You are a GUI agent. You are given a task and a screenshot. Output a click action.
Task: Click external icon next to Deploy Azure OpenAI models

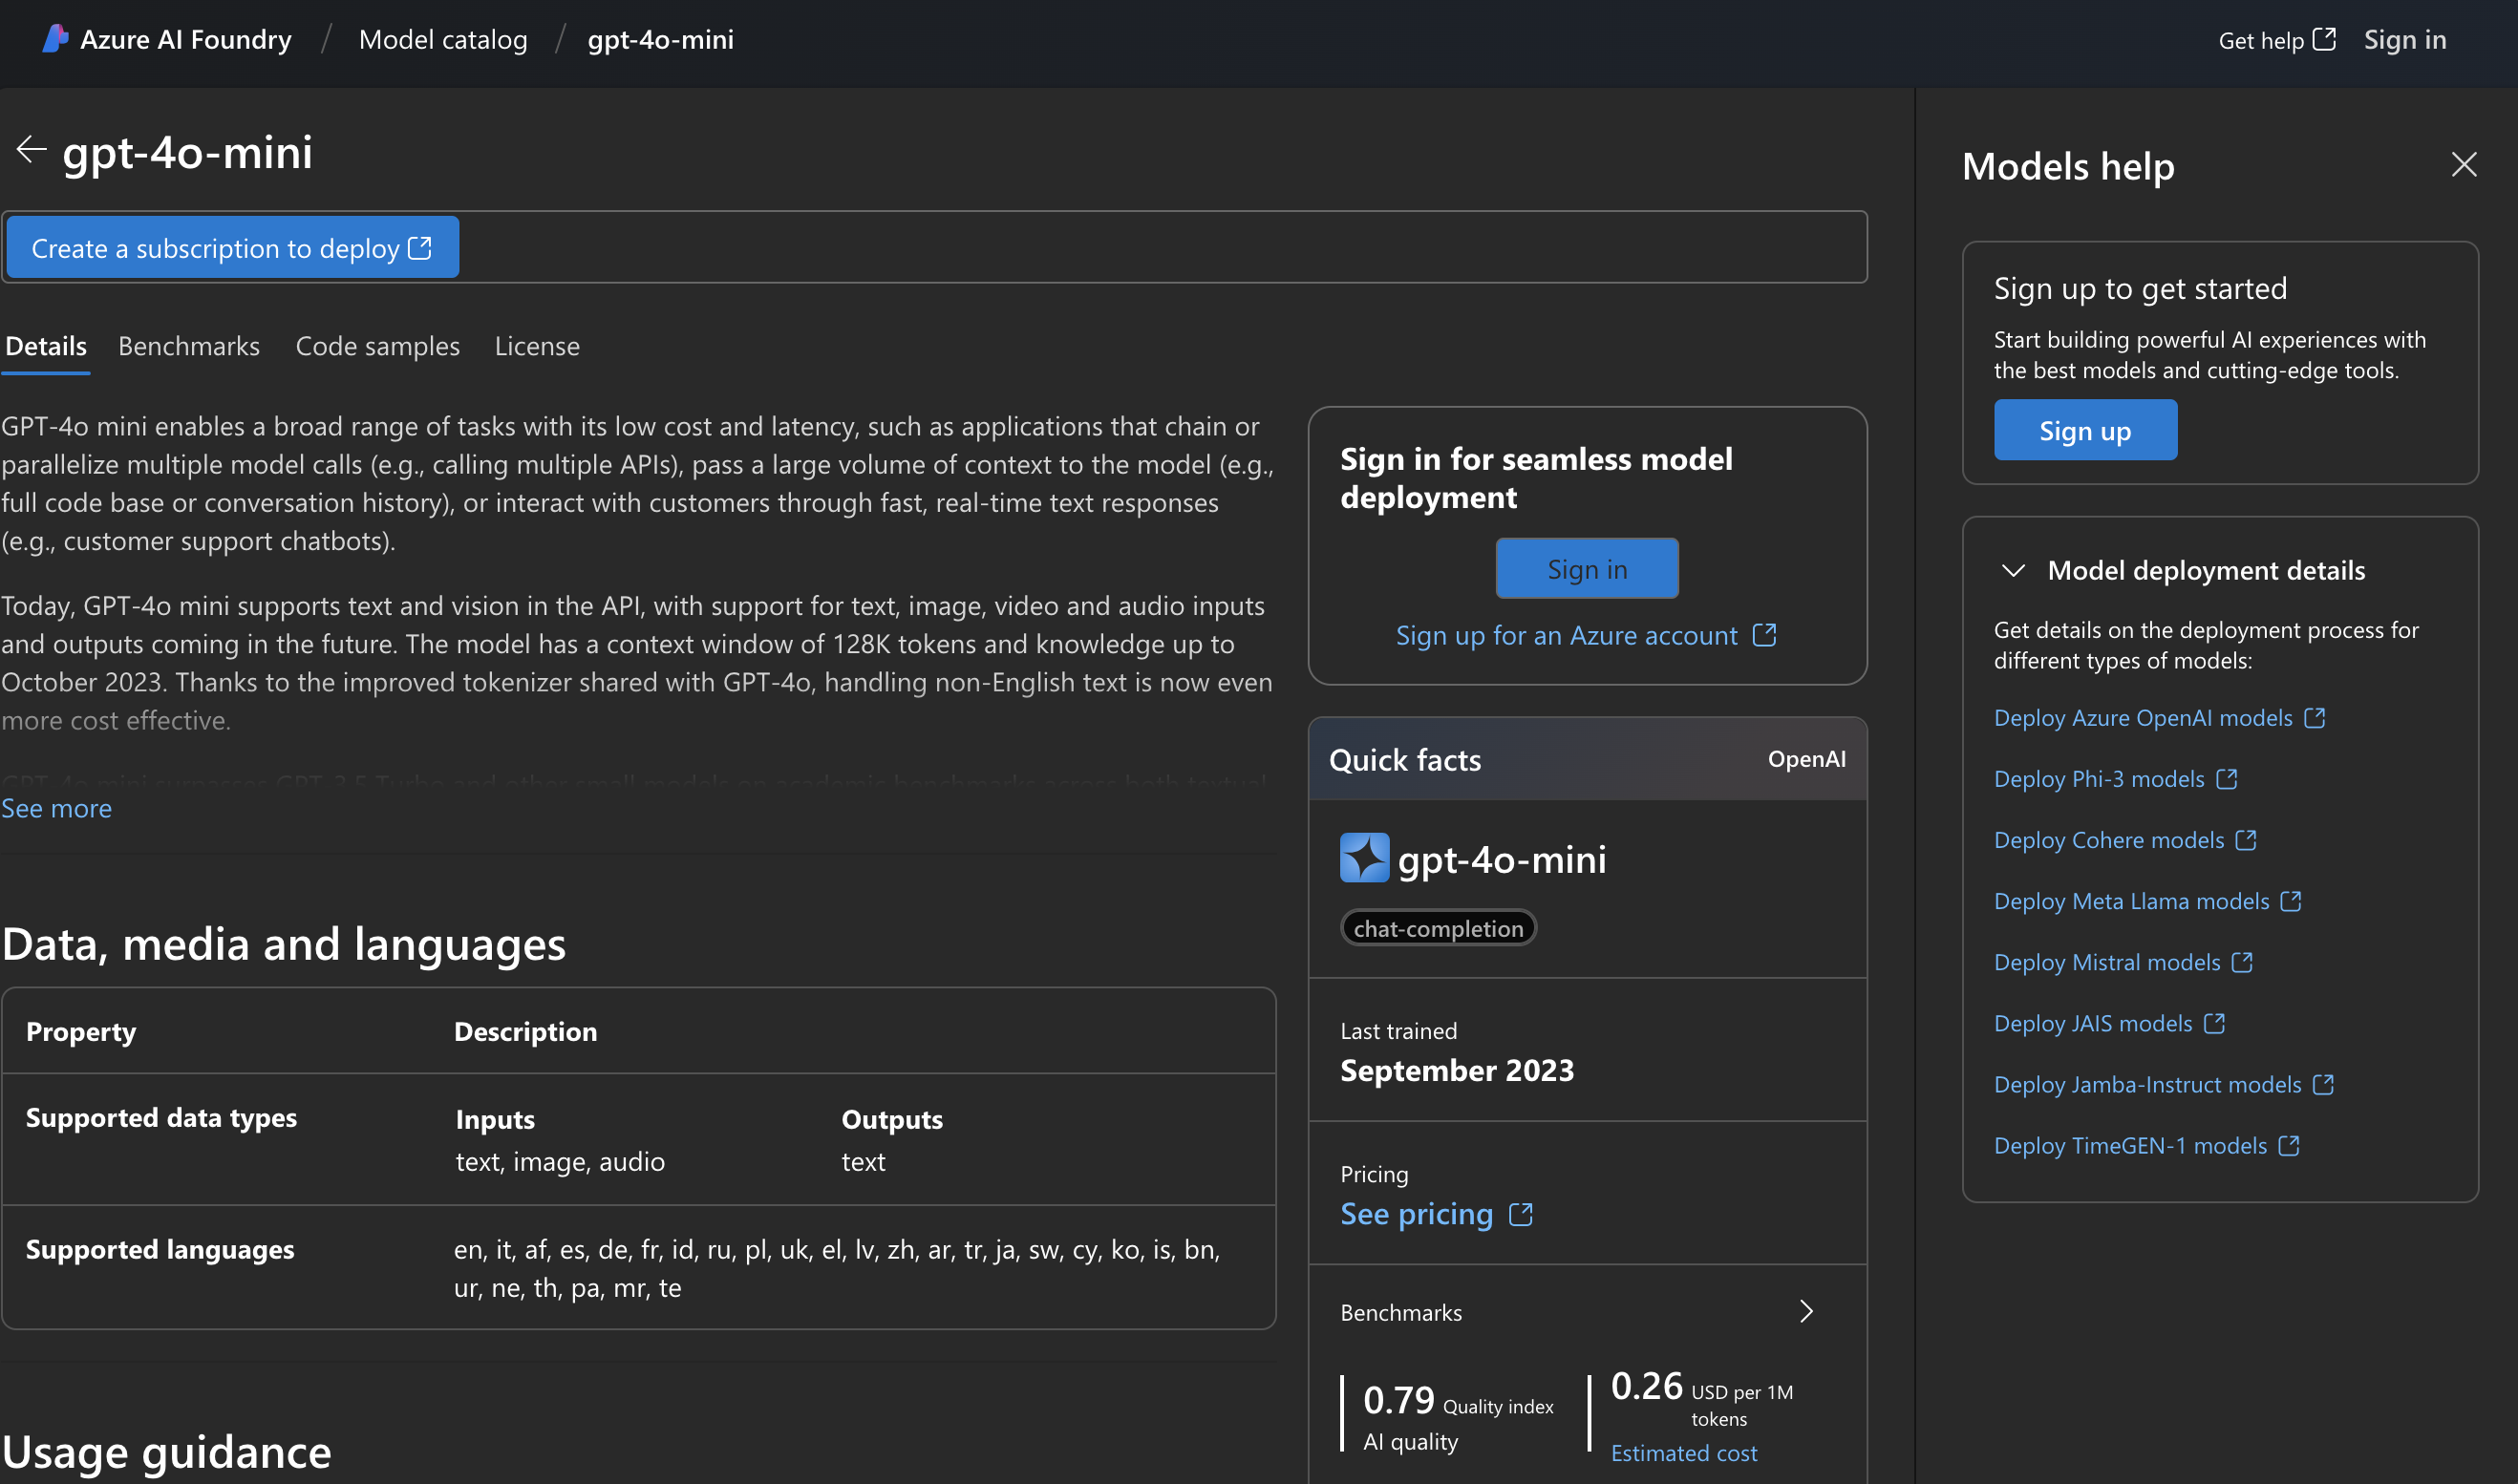[2314, 718]
